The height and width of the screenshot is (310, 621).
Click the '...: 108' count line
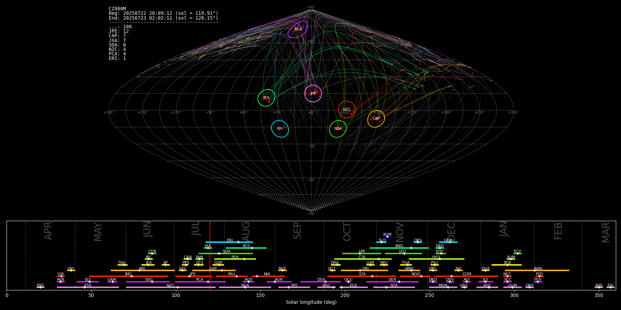pyautogui.click(x=120, y=27)
